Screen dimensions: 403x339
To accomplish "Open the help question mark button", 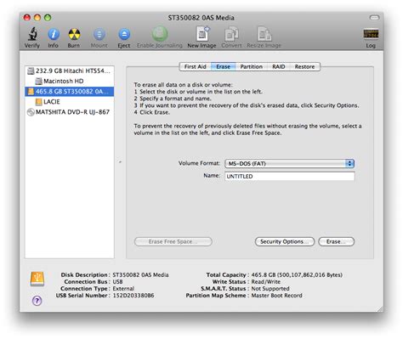I will (37, 301).
